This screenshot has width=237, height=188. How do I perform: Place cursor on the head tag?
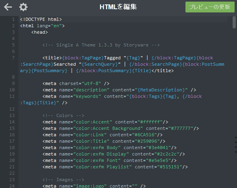(x=40, y=32)
